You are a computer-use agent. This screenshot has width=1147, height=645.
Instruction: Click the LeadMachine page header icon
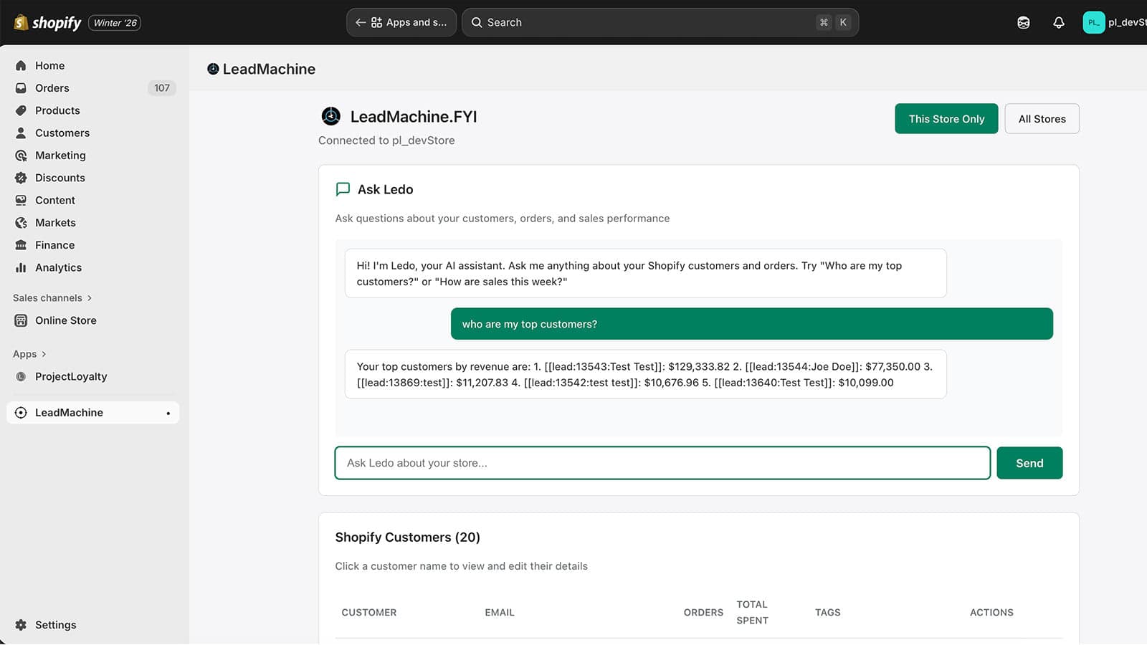(x=213, y=69)
